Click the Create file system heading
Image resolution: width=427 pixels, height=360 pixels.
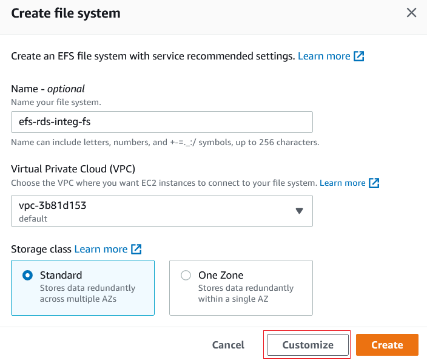[66, 13]
